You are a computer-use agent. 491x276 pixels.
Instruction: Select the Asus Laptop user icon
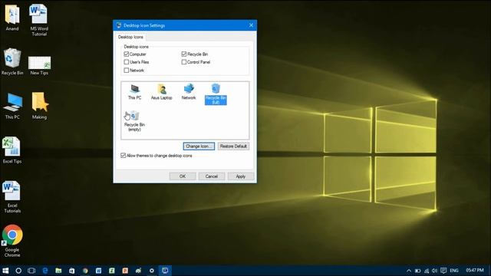point(162,92)
